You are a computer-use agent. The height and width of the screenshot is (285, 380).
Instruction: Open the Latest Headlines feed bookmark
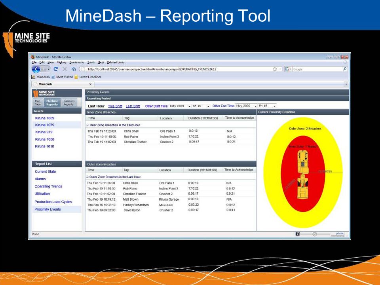[88, 77]
